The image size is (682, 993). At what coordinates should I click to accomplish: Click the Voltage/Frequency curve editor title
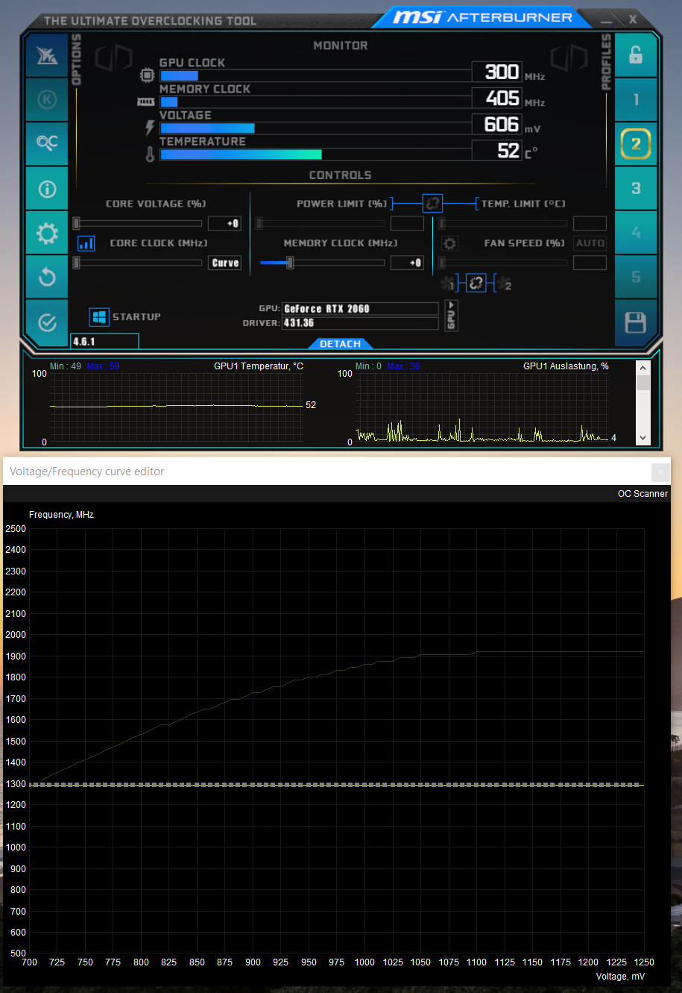86,472
